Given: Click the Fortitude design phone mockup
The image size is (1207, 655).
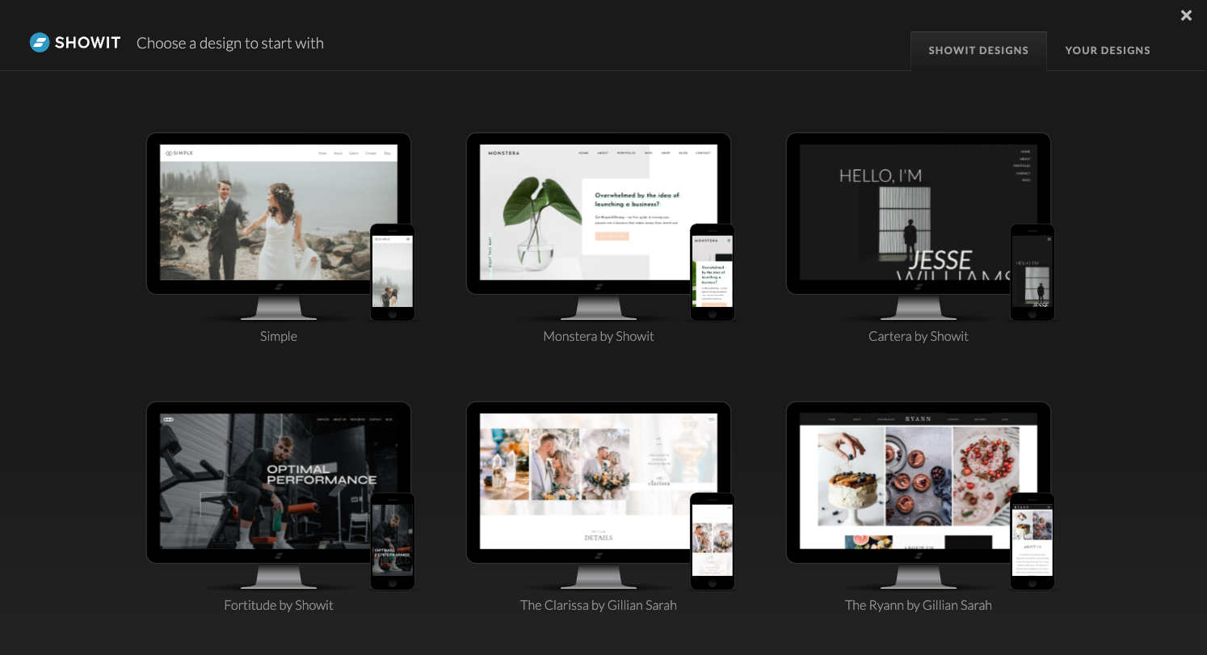Looking at the screenshot, I should (x=393, y=542).
